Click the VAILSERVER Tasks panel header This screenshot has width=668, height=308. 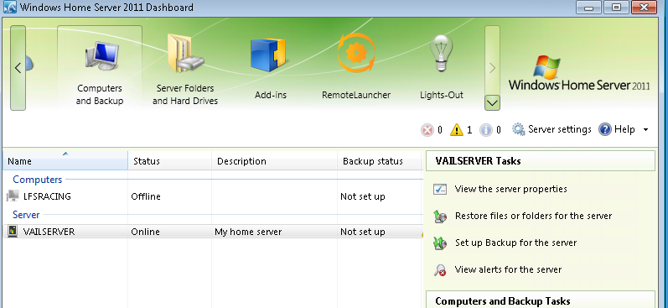pos(541,161)
